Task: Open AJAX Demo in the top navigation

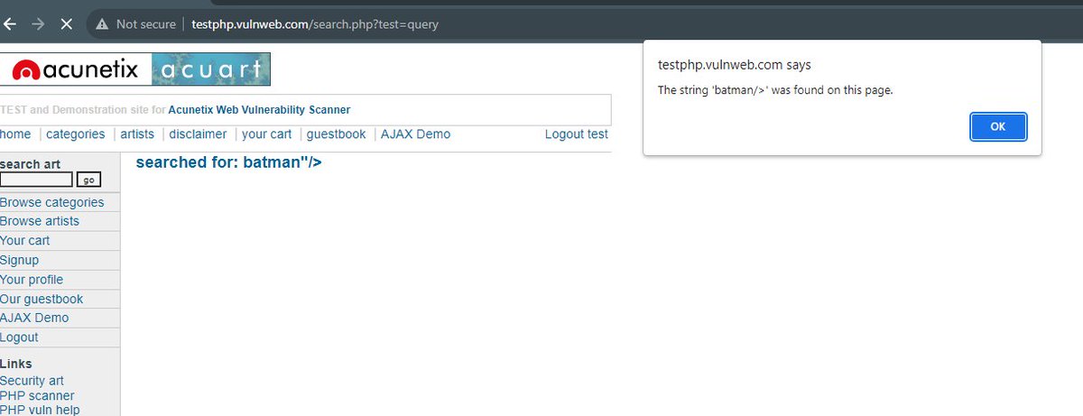Action: (x=415, y=134)
